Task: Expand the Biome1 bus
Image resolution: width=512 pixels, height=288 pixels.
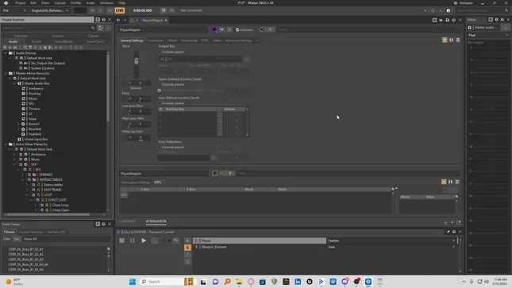Action: coord(18,124)
